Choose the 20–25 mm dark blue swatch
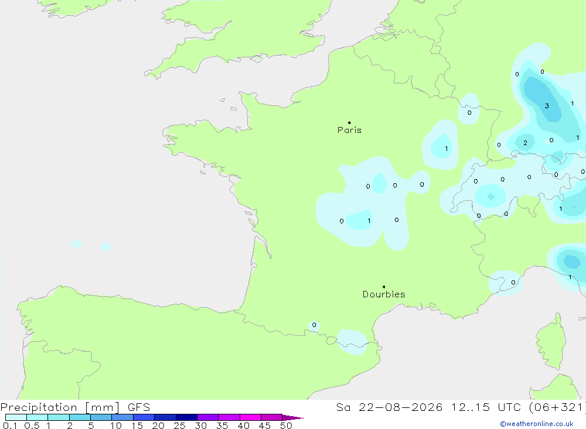The width and height of the screenshot is (586, 429). 165,417
